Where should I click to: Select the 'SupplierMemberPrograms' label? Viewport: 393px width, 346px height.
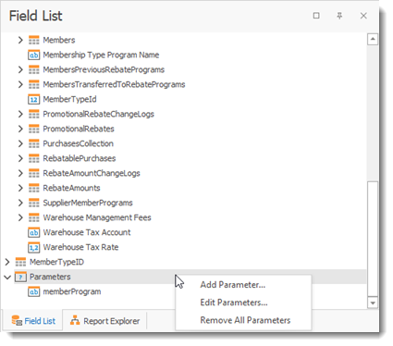(88, 203)
